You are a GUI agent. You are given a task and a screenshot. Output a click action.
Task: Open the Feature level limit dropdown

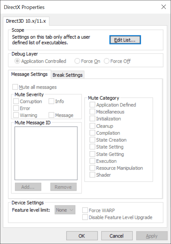click(x=65, y=210)
